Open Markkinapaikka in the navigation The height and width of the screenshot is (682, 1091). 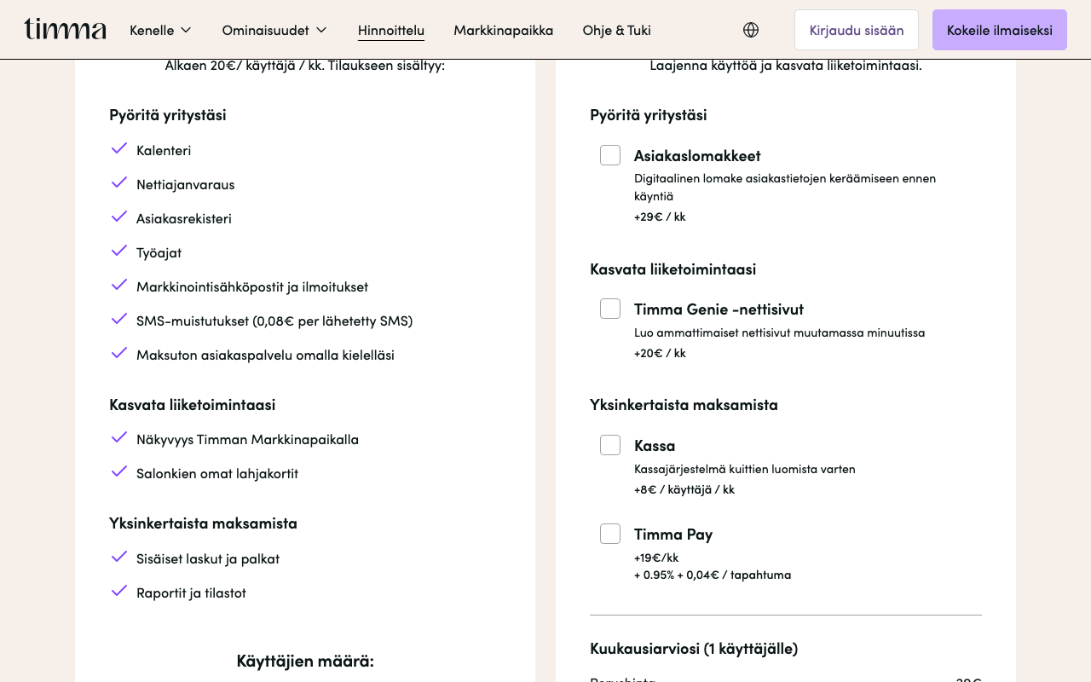tap(504, 30)
